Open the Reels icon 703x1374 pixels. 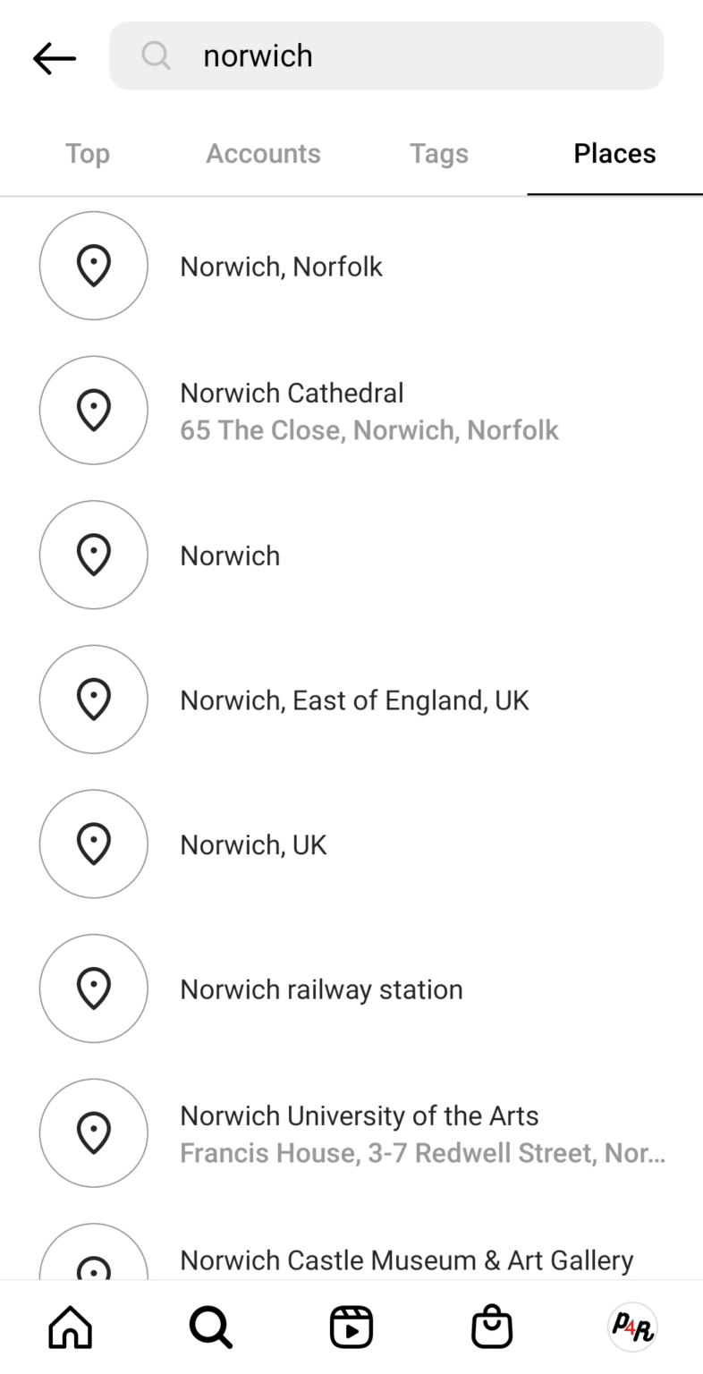point(351,1327)
